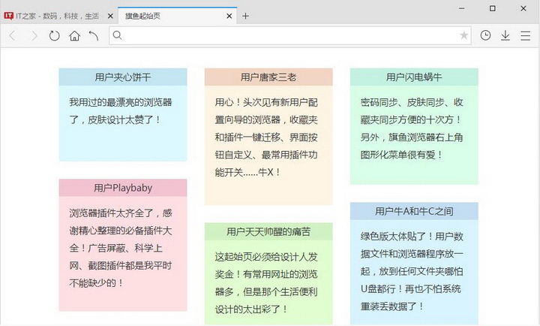Open browsing history clock icon

point(485,35)
